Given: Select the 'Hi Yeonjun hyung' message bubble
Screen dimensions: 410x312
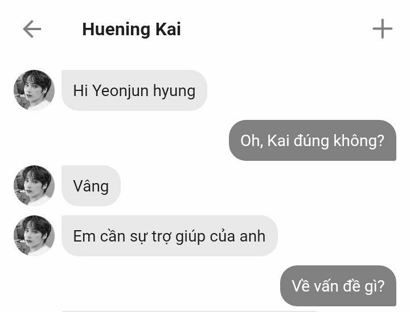Looking at the screenshot, I should click(x=134, y=90).
